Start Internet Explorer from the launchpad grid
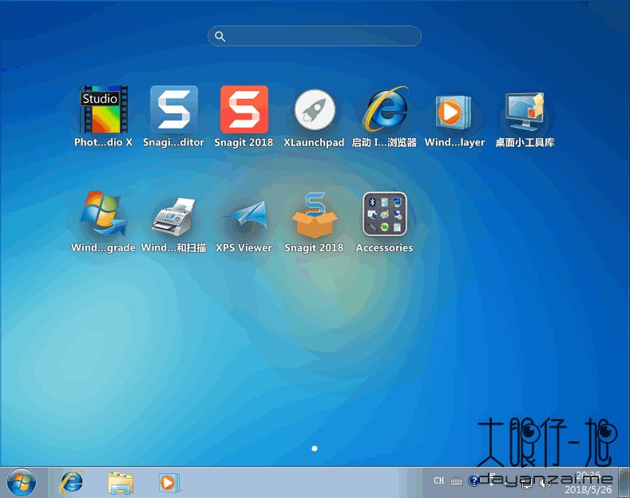This screenshot has width=630, height=498. click(x=385, y=109)
